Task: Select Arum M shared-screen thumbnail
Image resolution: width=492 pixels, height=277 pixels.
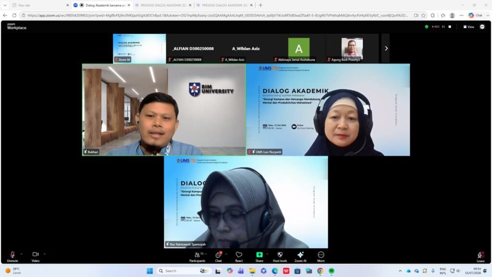Action: coord(139,49)
